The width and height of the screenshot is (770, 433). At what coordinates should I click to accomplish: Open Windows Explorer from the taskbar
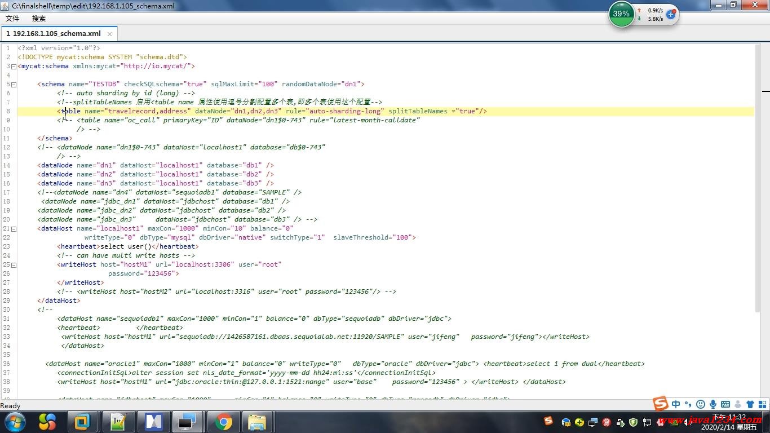tap(258, 422)
